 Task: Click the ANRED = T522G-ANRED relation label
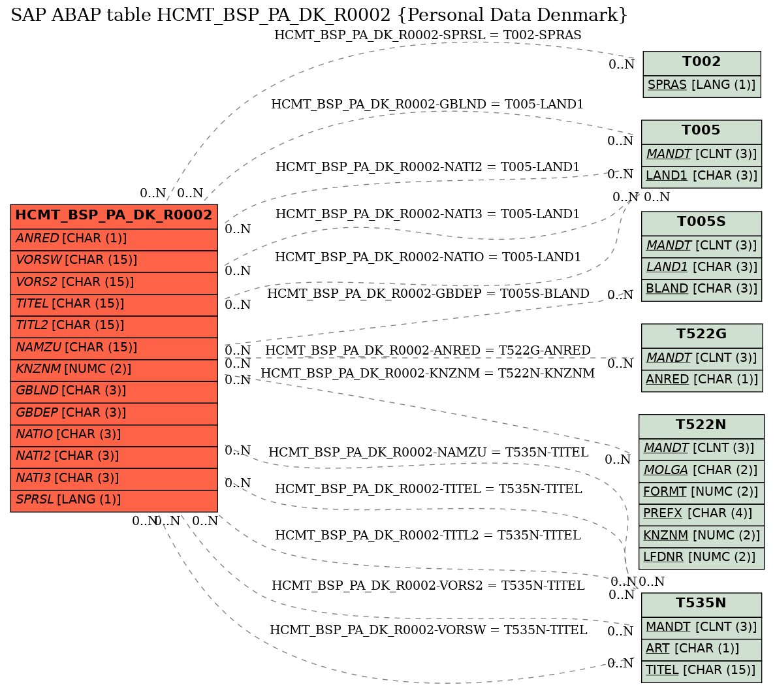tap(428, 351)
